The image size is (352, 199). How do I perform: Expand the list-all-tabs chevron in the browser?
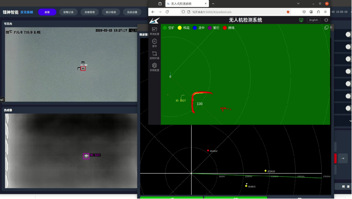pos(298,3)
